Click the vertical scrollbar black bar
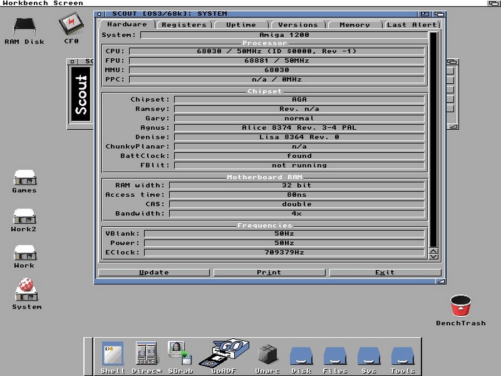 [433, 140]
